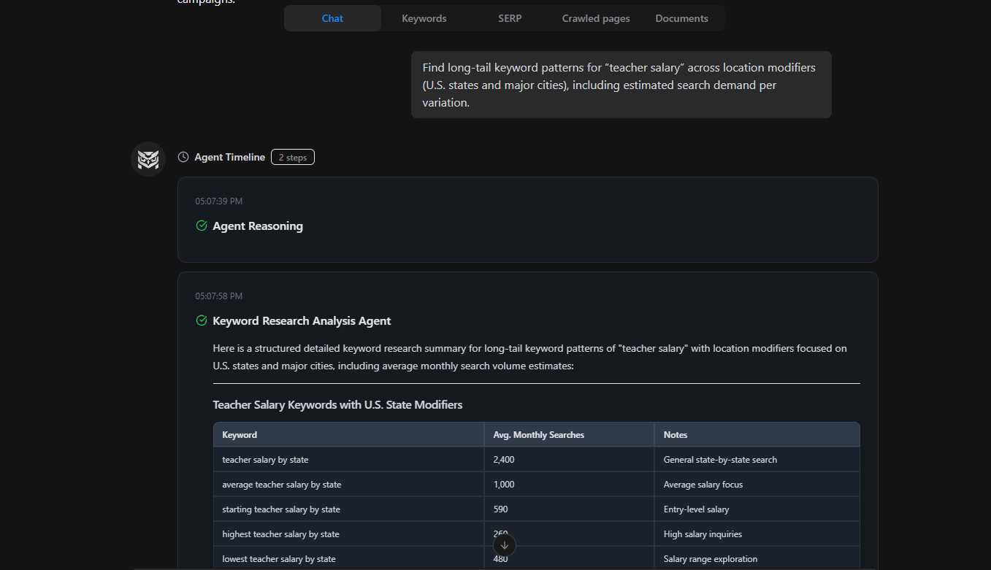Viewport: 991px width, 570px height.
Task: Click the checkmark beside Keyword Research Analysis Agent
Action: [x=201, y=320]
